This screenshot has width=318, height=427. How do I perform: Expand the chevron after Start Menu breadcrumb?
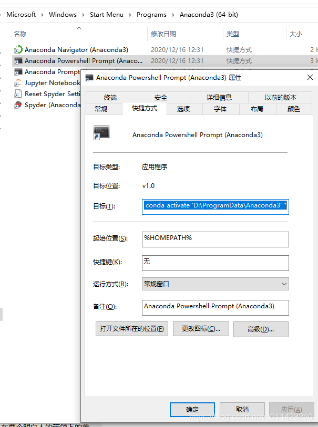tap(130, 15)
